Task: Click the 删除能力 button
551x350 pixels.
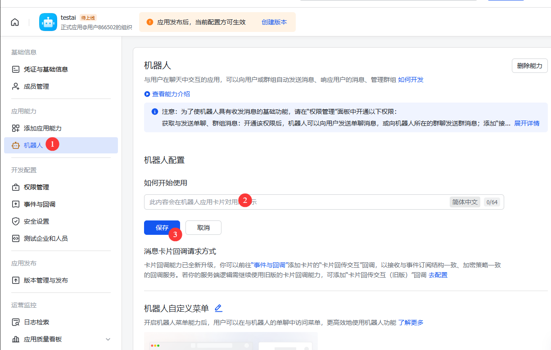Action: (x=529, y=65)
